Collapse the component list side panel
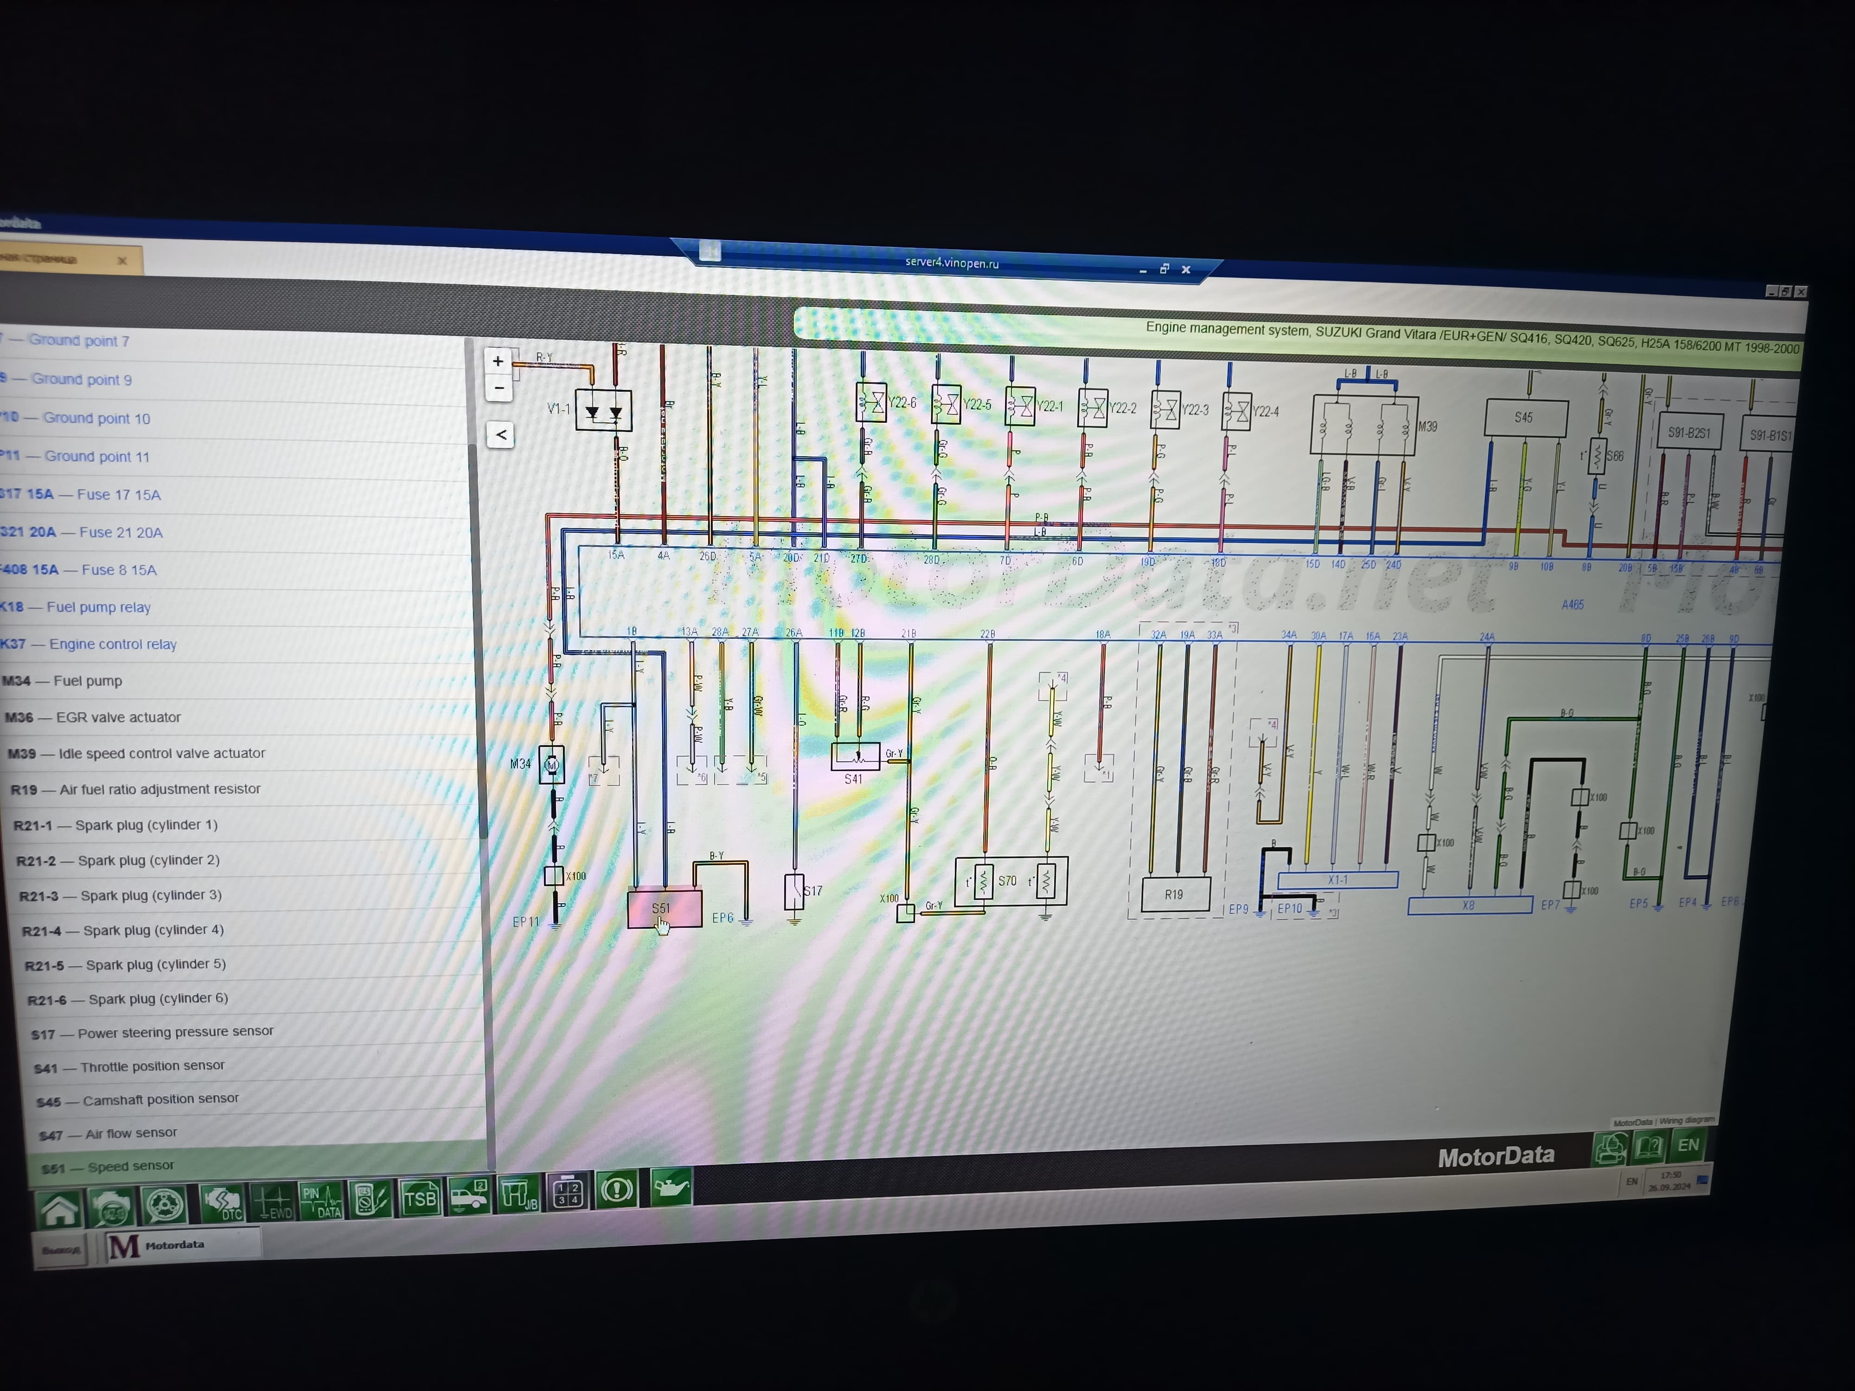Viewport: 1855px width, 1391px height. click(501, 434)
